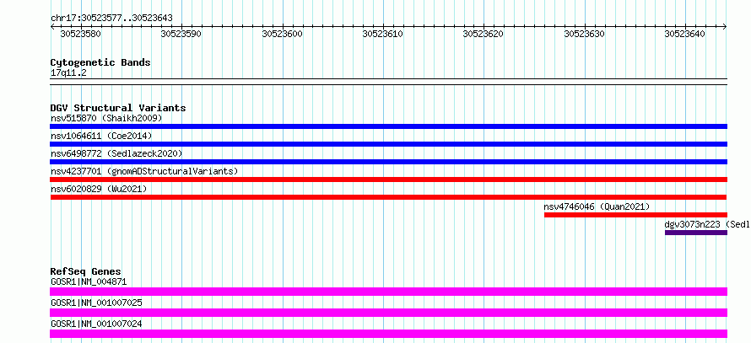Viewport: 751px width, 343px height.
Task: Select the GOSR1|NM_001007025 gene bar
Action: click(388, 313)
